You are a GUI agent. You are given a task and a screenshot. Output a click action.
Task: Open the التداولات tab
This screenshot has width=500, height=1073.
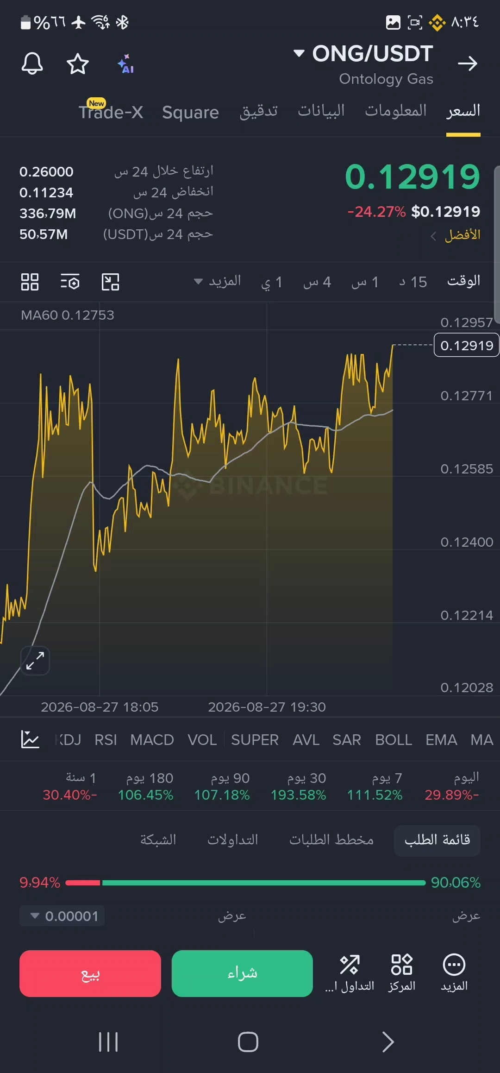click(x=232, y=840)
